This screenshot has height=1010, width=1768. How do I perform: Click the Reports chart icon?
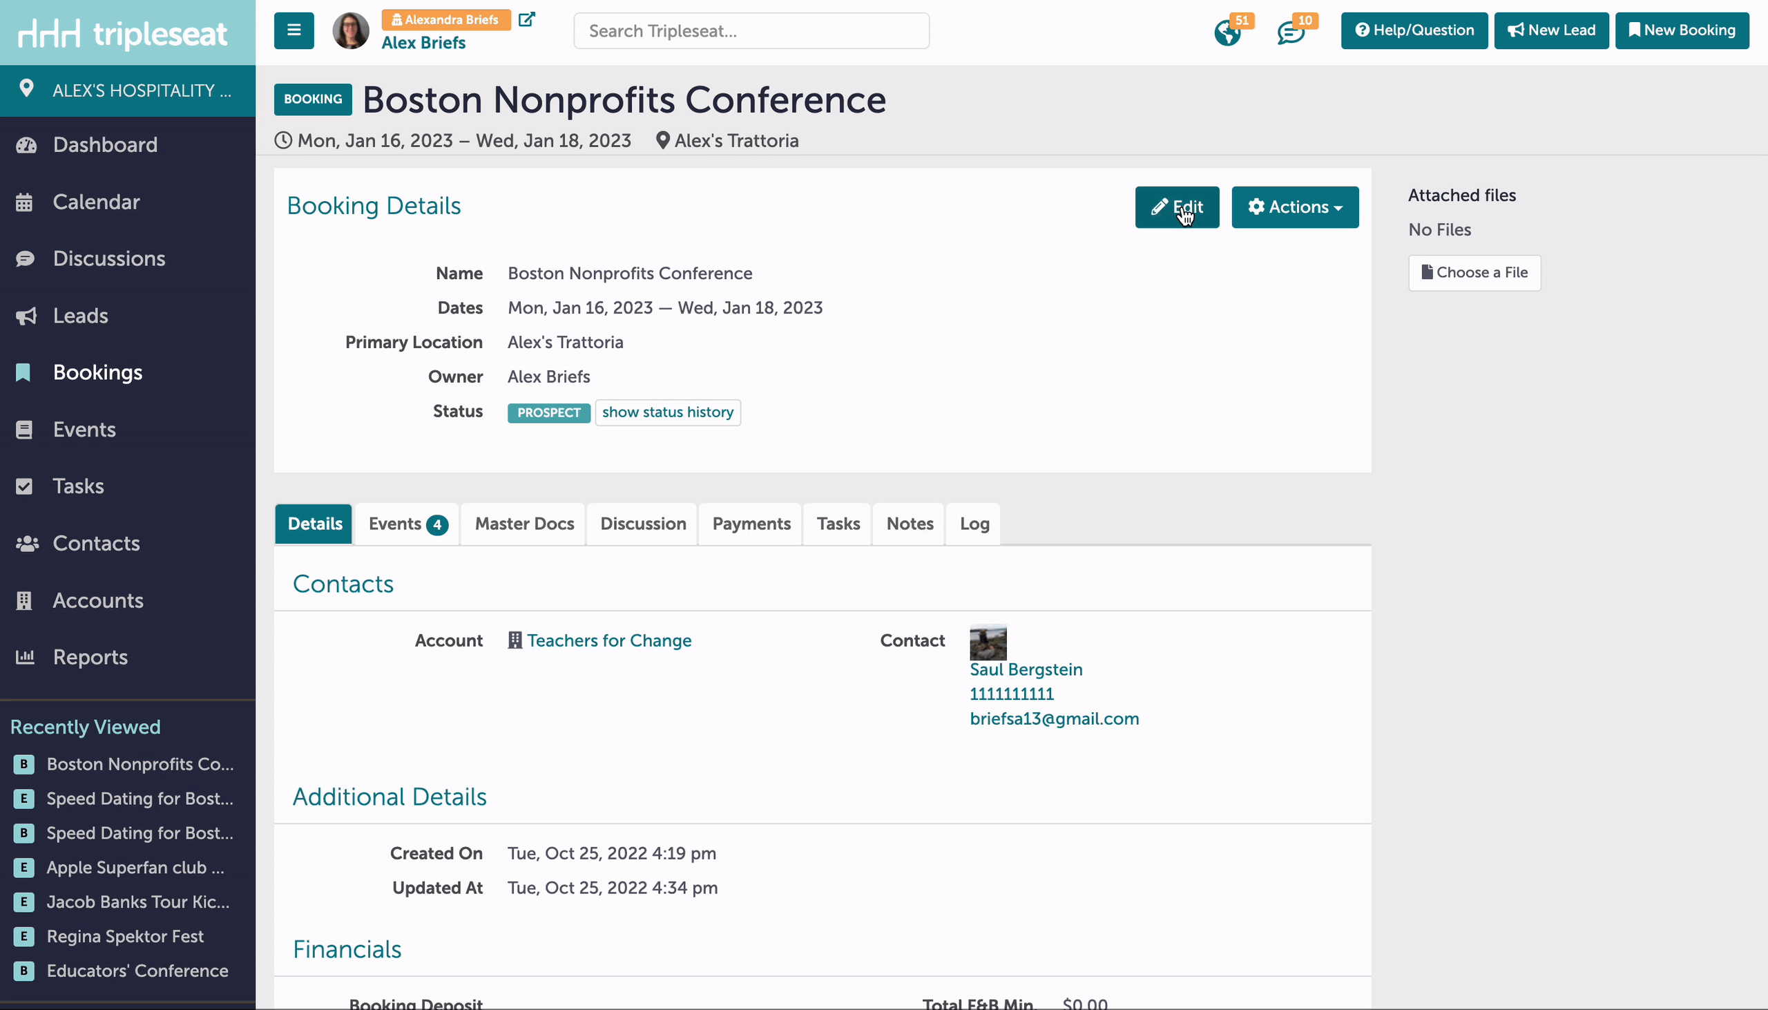click(25, 657)
